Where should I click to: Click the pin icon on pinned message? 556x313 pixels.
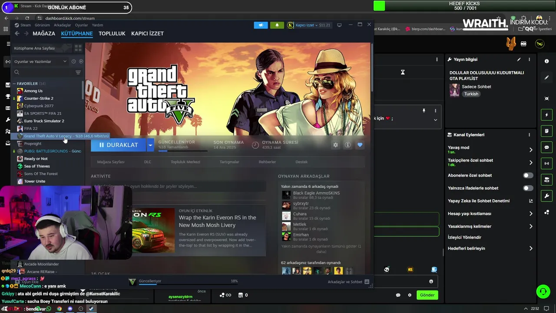coord(424,111)
